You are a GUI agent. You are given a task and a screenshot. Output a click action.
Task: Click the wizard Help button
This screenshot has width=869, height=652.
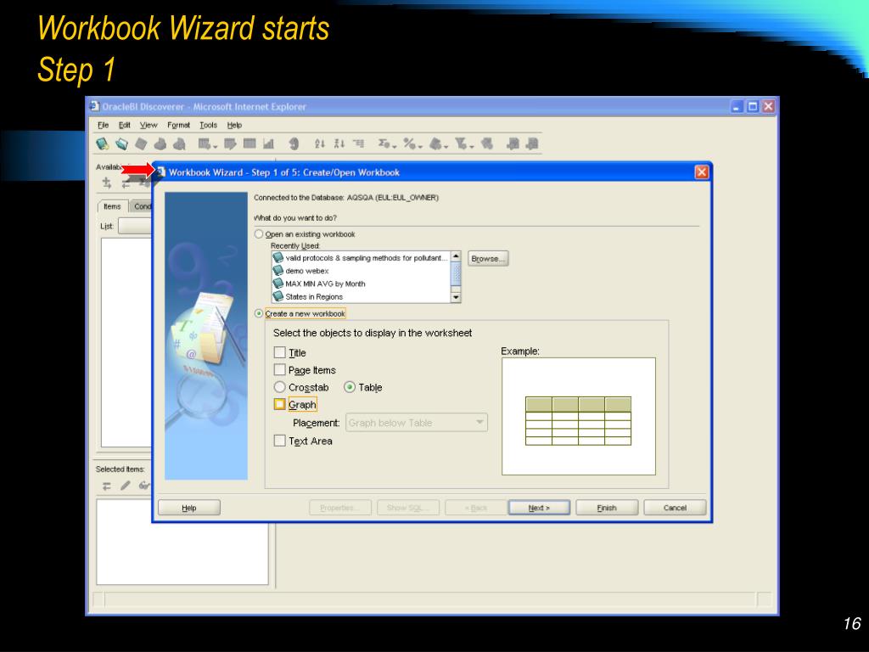click(189, 508)
